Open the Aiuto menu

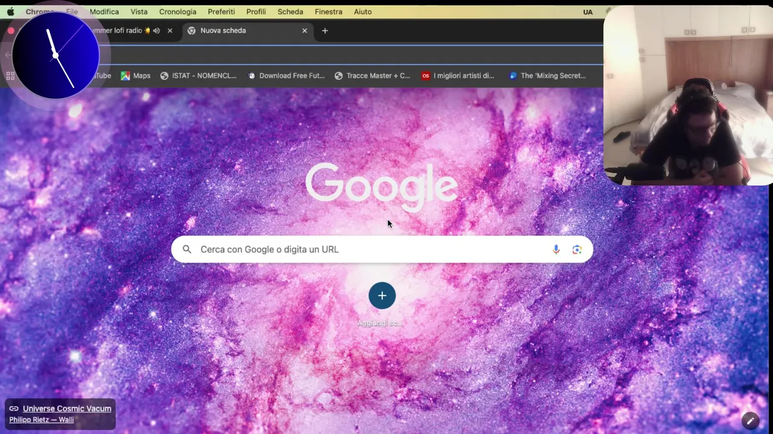click(362, 11)
